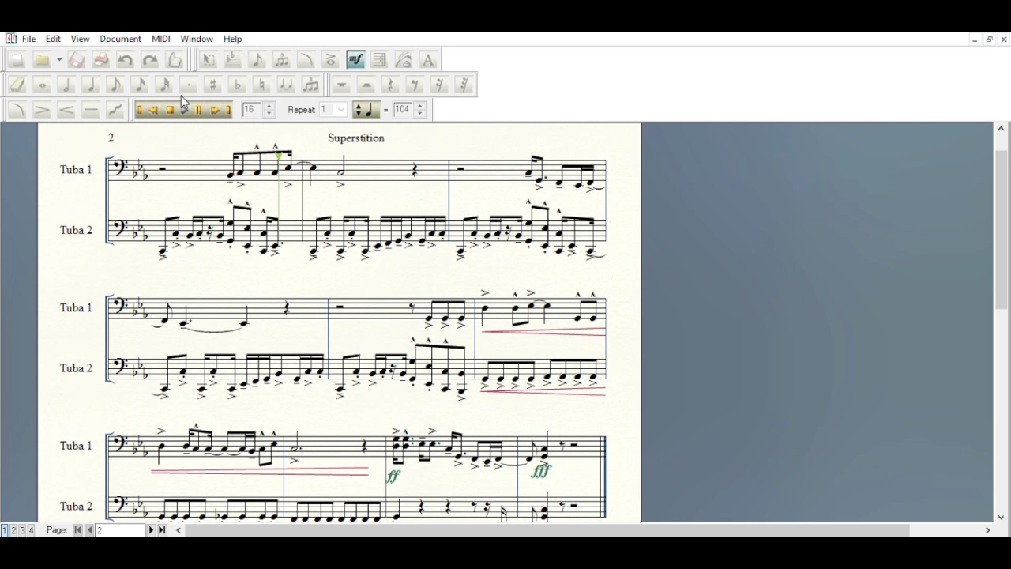Choose the whole note duration

(42, 85)
